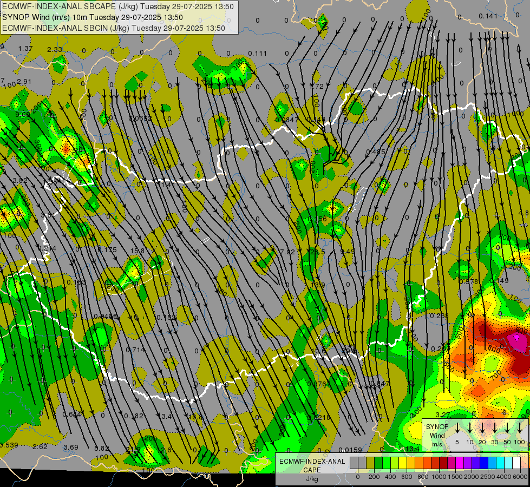Click the 6000 tick label on CAPE scale
The height and width of the screenshot is (487, 530).
click(x=521, y=477)
